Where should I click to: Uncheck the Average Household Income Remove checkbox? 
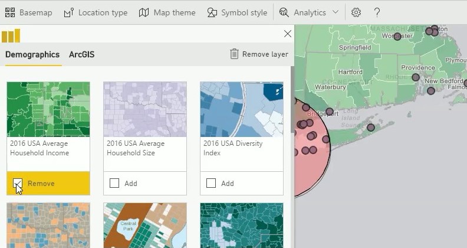(18, 184)
